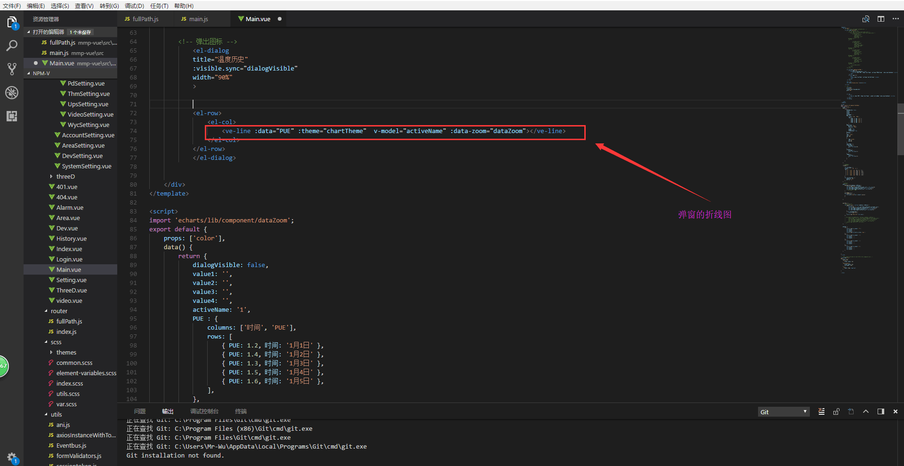Click the open changes icon in the editor title bar
Screen dimensions: 904x466
[866, 19]
